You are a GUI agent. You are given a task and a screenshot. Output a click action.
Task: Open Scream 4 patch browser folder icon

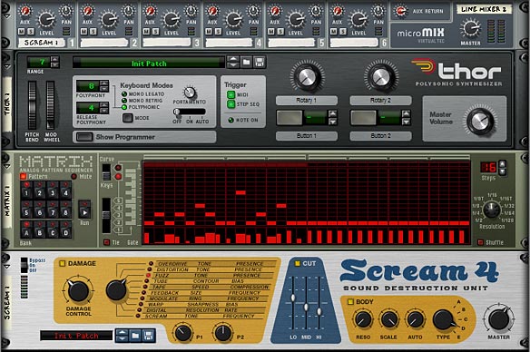[135, 336]
